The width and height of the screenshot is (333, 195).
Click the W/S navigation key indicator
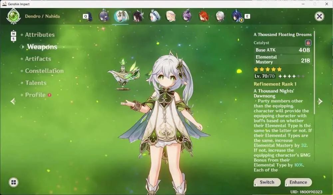click(x=14, y=36)
